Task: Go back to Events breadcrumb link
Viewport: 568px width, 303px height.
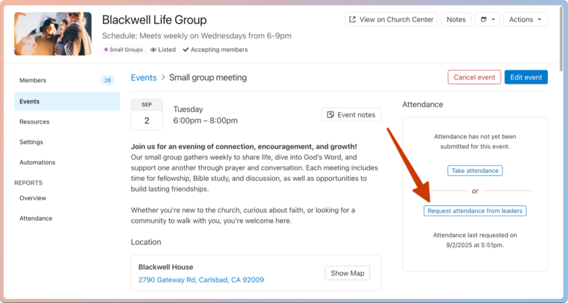Action: [x=144, y=77]
